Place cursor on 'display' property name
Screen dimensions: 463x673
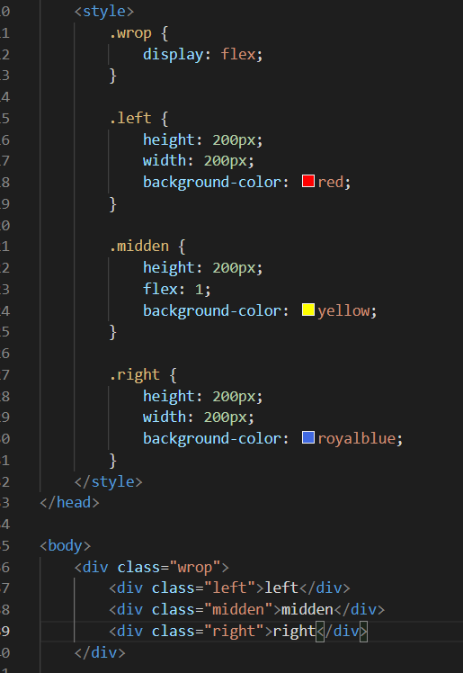174,55
